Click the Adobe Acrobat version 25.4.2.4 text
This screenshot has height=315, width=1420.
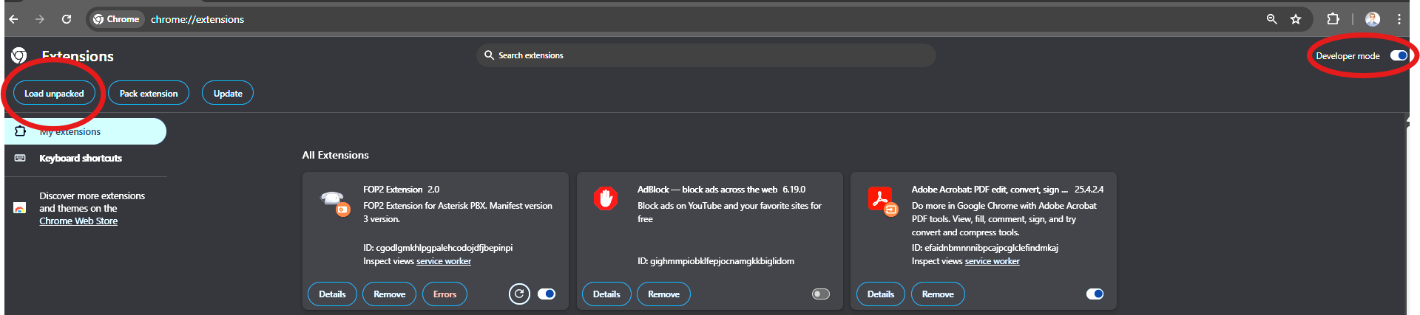click(1089, 190)
